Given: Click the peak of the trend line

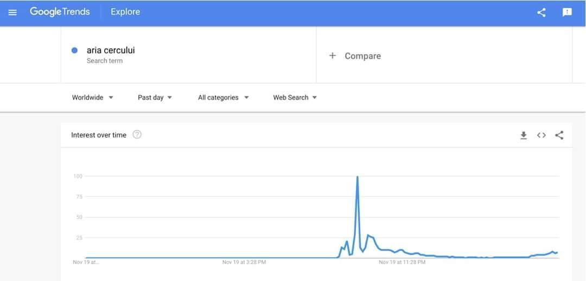Looking at the screenshot, I should 357,177.
